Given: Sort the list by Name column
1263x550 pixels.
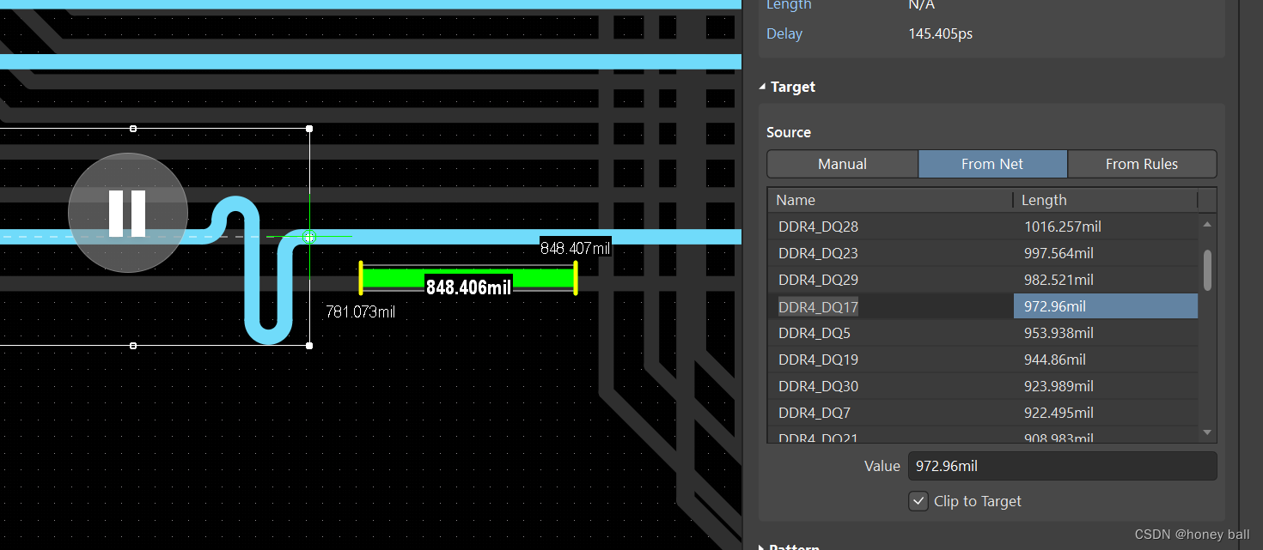Looking at the screenshot, I should click(x=795, y=199).
